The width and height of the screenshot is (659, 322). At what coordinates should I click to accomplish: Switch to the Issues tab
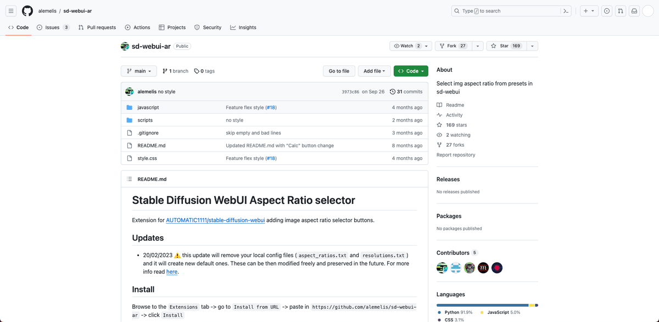tap(53, 27)
